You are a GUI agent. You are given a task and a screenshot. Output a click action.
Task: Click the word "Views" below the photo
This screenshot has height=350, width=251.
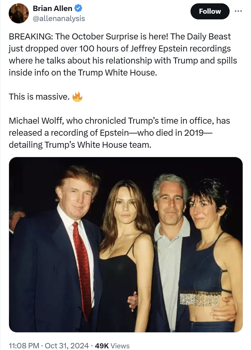tap(119, 345)
